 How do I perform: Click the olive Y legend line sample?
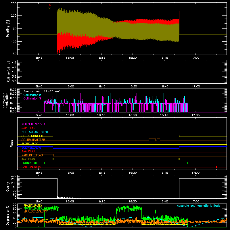tap(34, 10)
